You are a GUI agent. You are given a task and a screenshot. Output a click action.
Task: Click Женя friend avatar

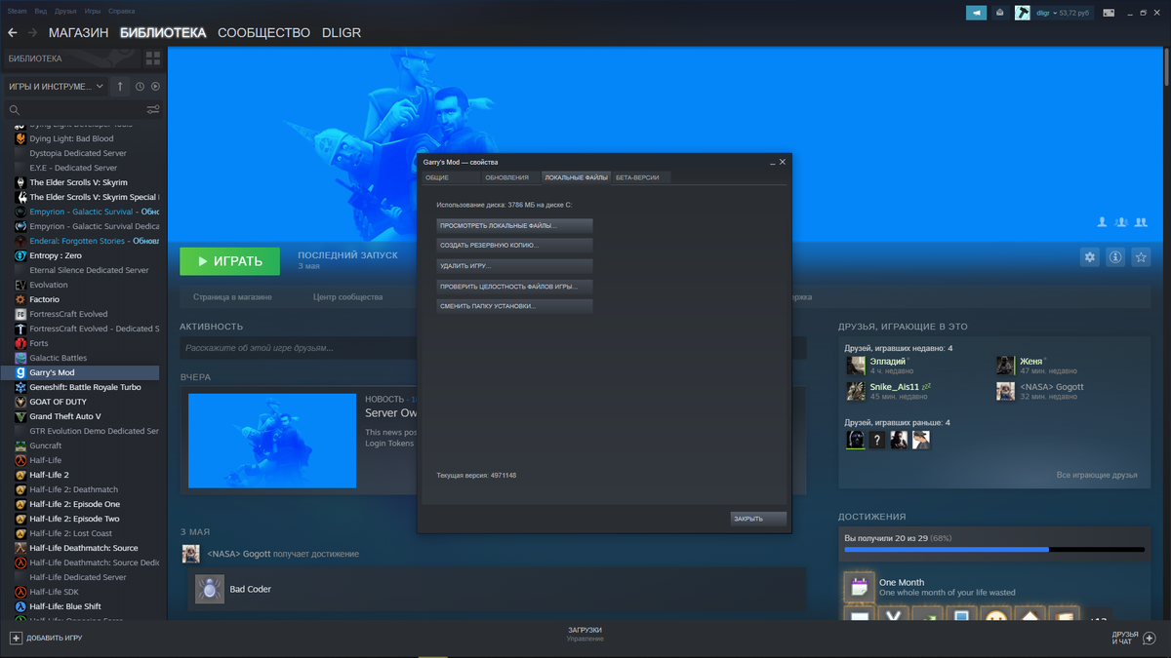tap(1005, 366)
